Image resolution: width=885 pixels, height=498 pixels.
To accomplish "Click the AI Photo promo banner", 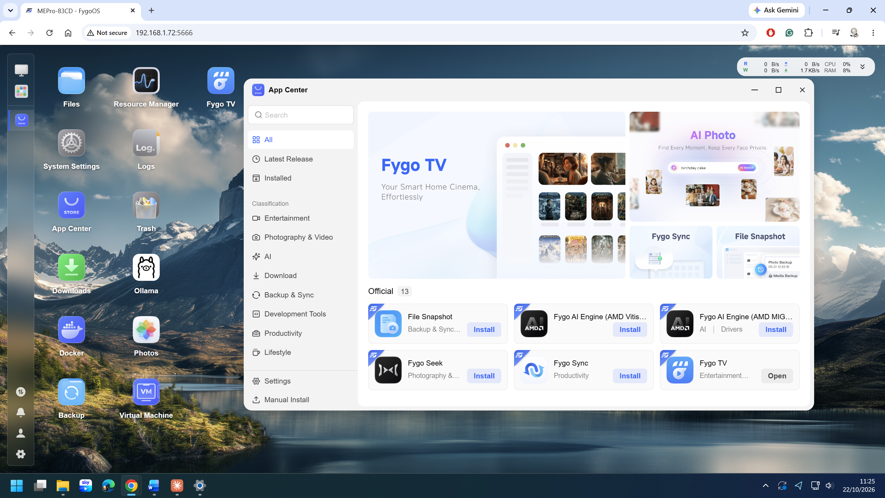I will pos(714,166).
